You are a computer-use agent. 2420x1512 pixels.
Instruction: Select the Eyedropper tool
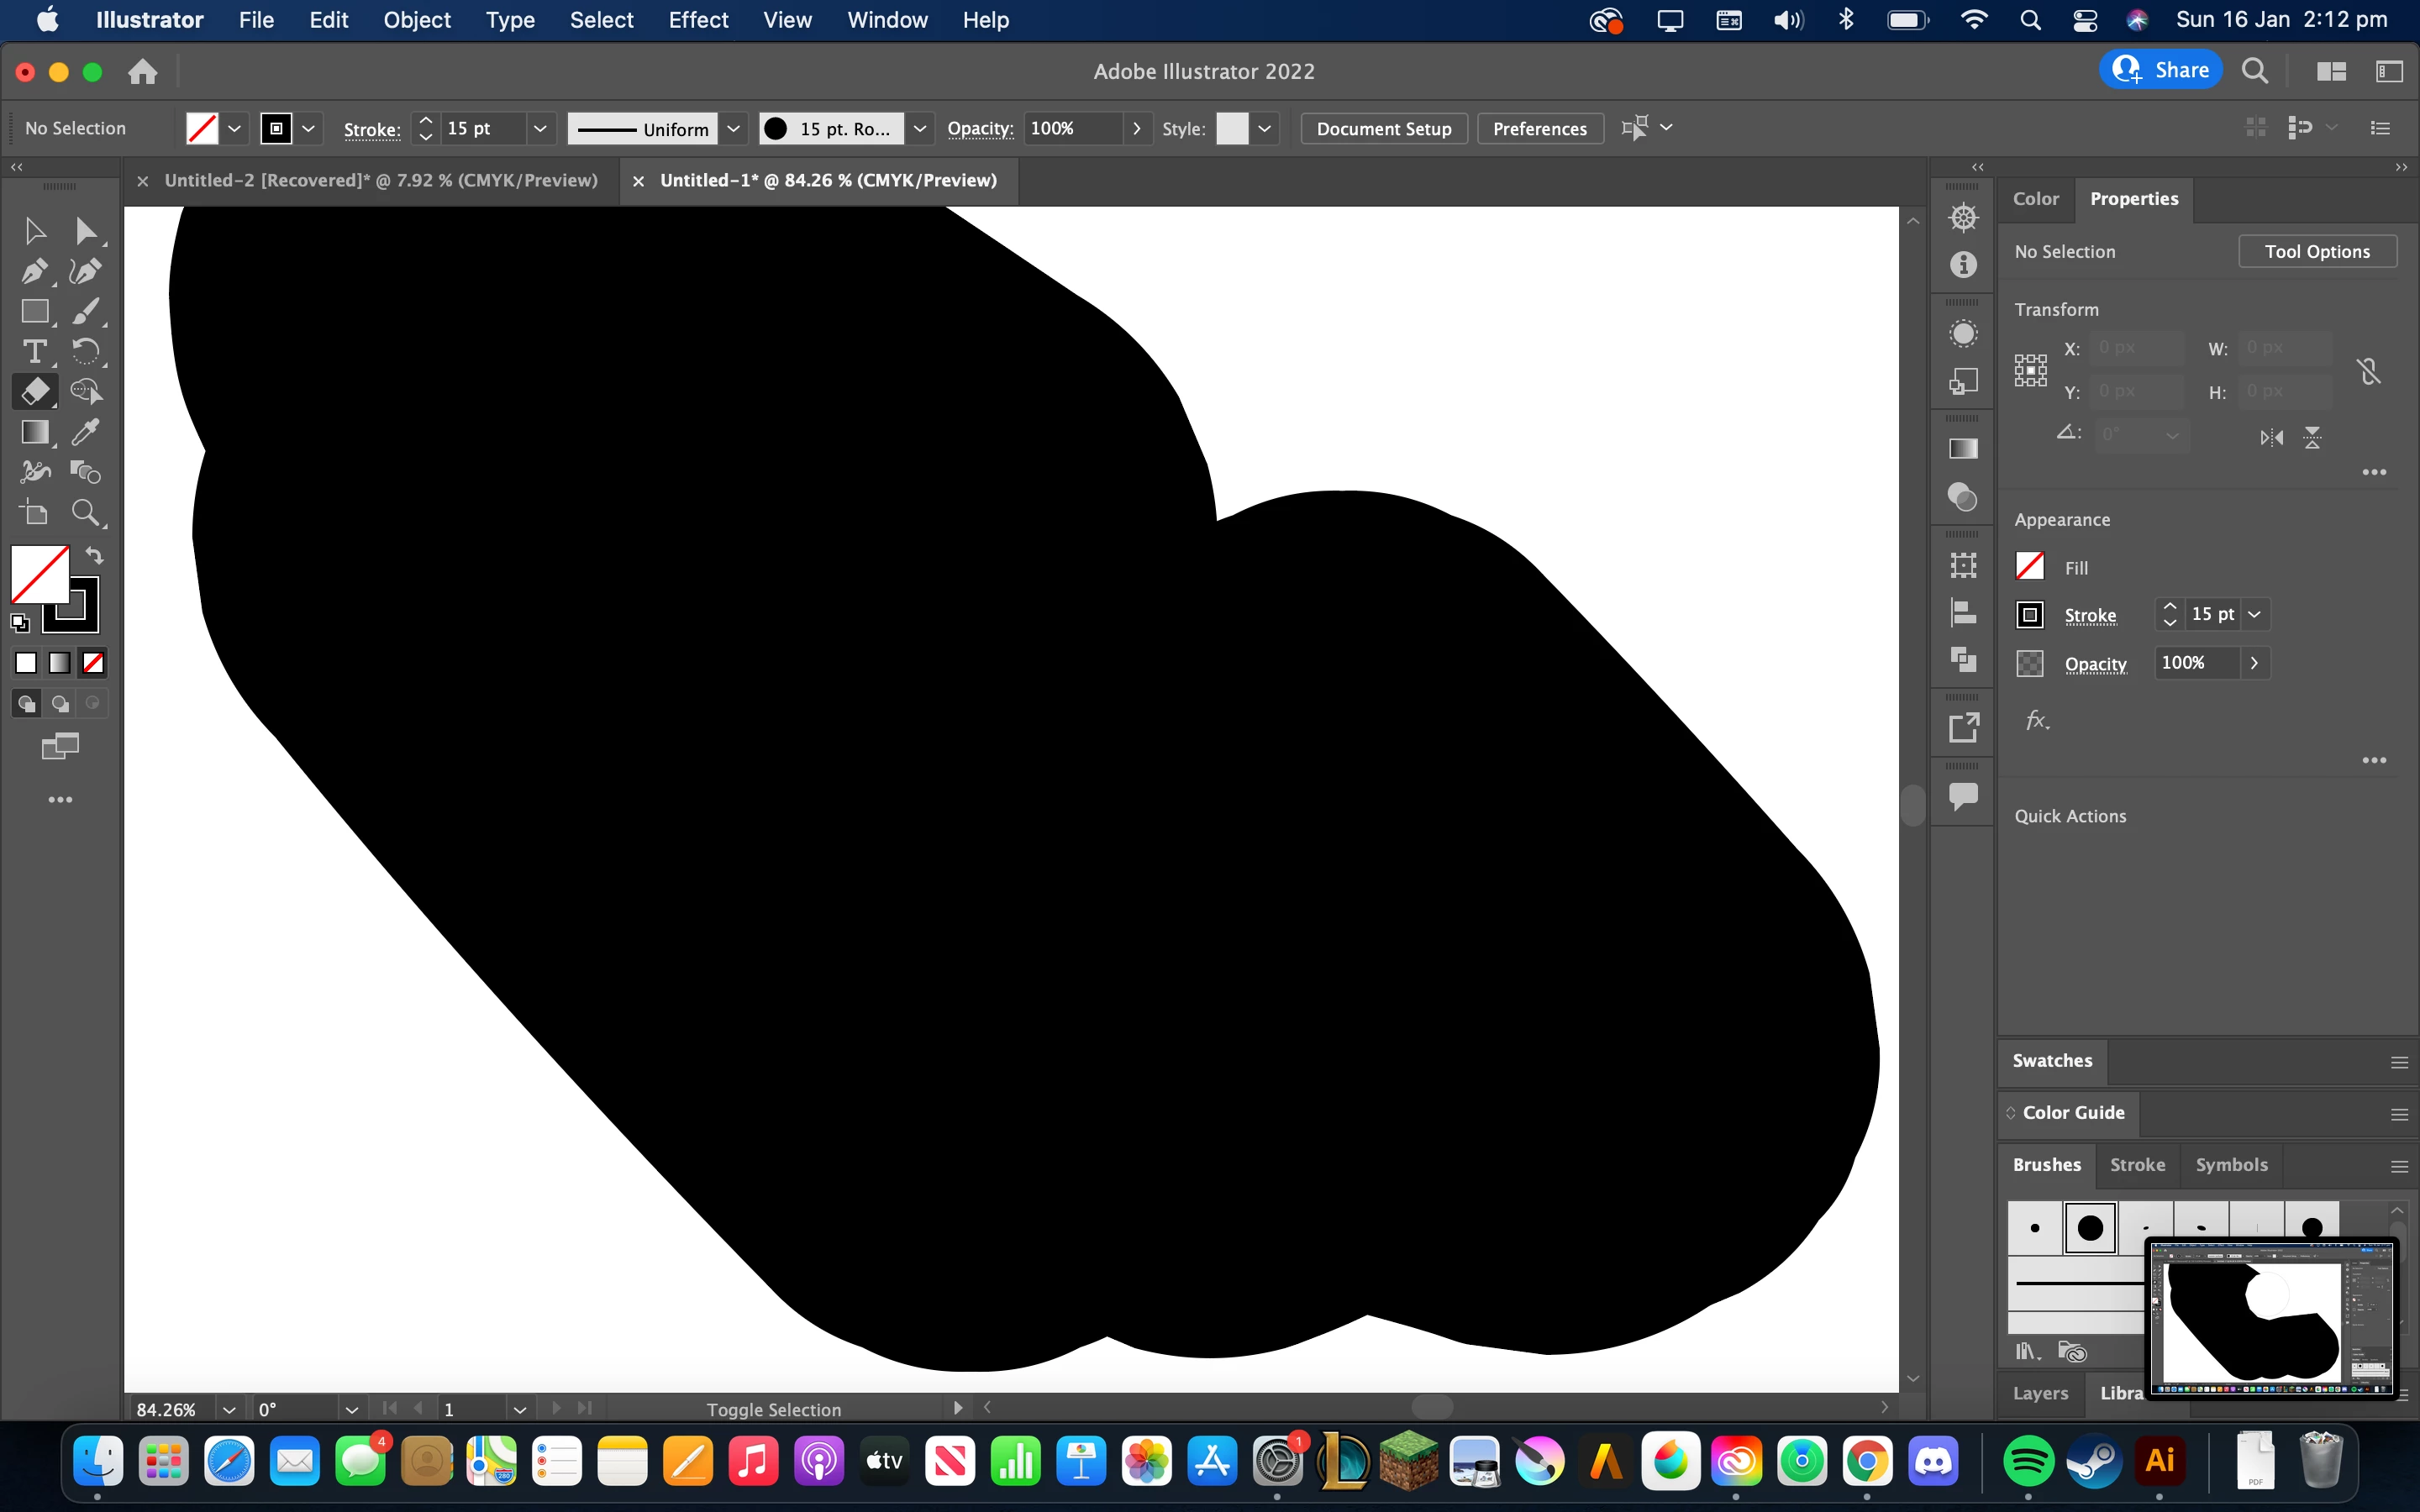(86, 431)
